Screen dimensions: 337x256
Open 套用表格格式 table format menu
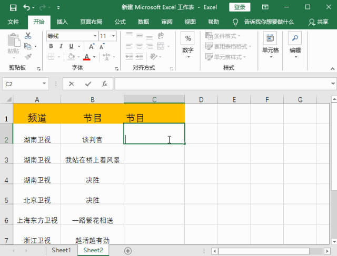228,46
